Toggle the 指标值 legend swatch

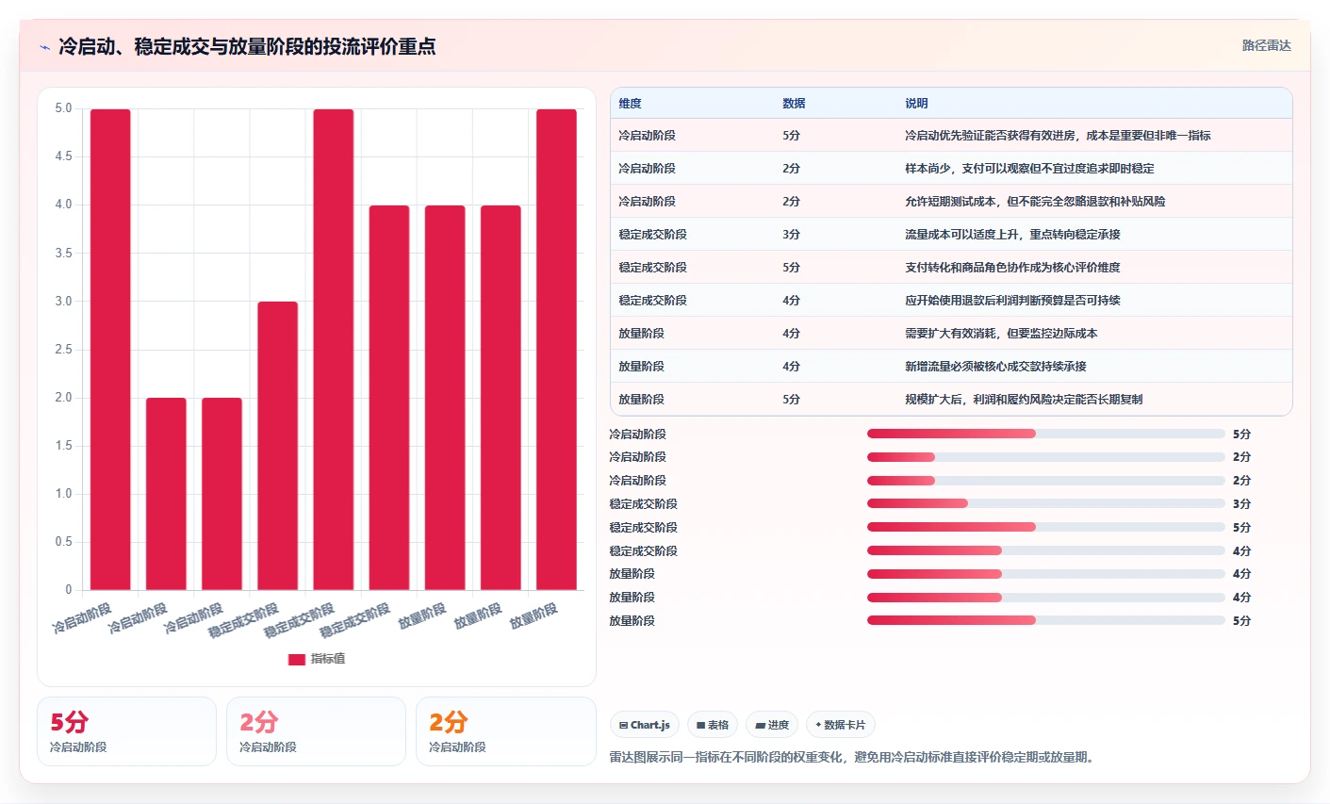click(296, 659)
